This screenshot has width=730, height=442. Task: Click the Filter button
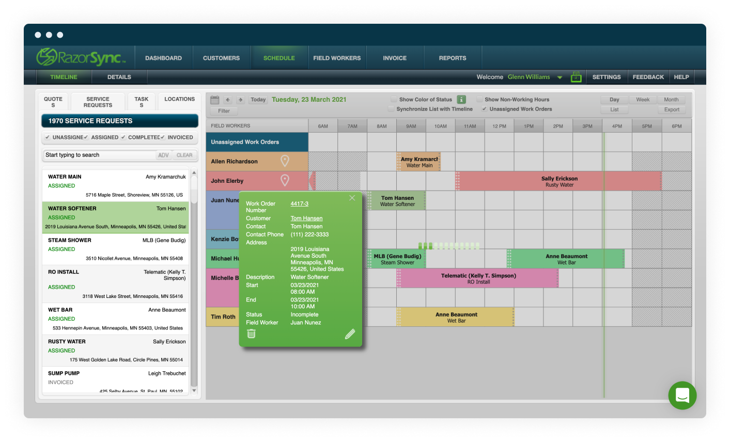point(224,110)
